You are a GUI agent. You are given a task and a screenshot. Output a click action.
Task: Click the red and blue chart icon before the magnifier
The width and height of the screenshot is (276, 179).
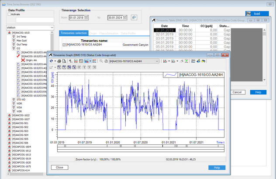point(94,61)
